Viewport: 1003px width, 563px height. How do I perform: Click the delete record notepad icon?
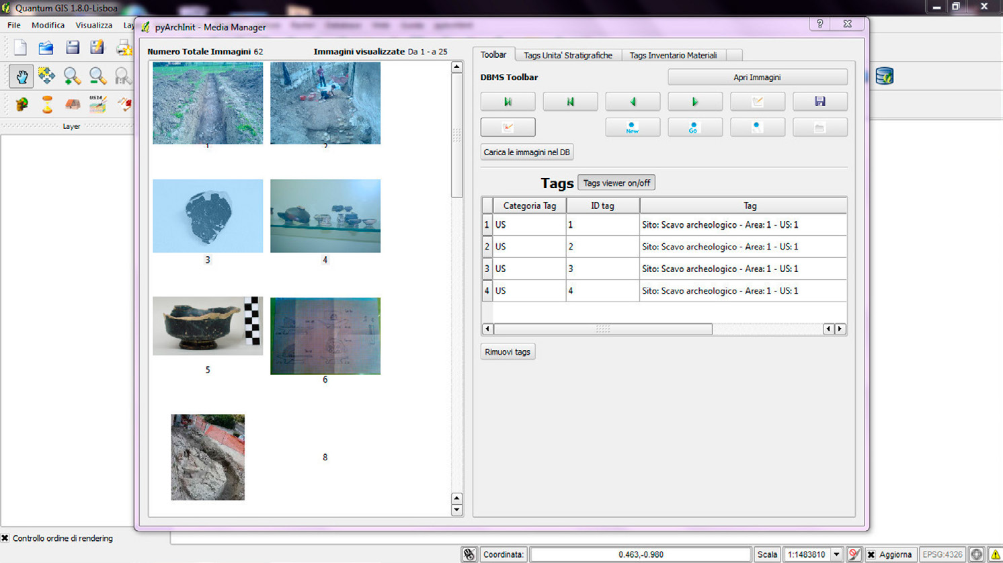508,127
